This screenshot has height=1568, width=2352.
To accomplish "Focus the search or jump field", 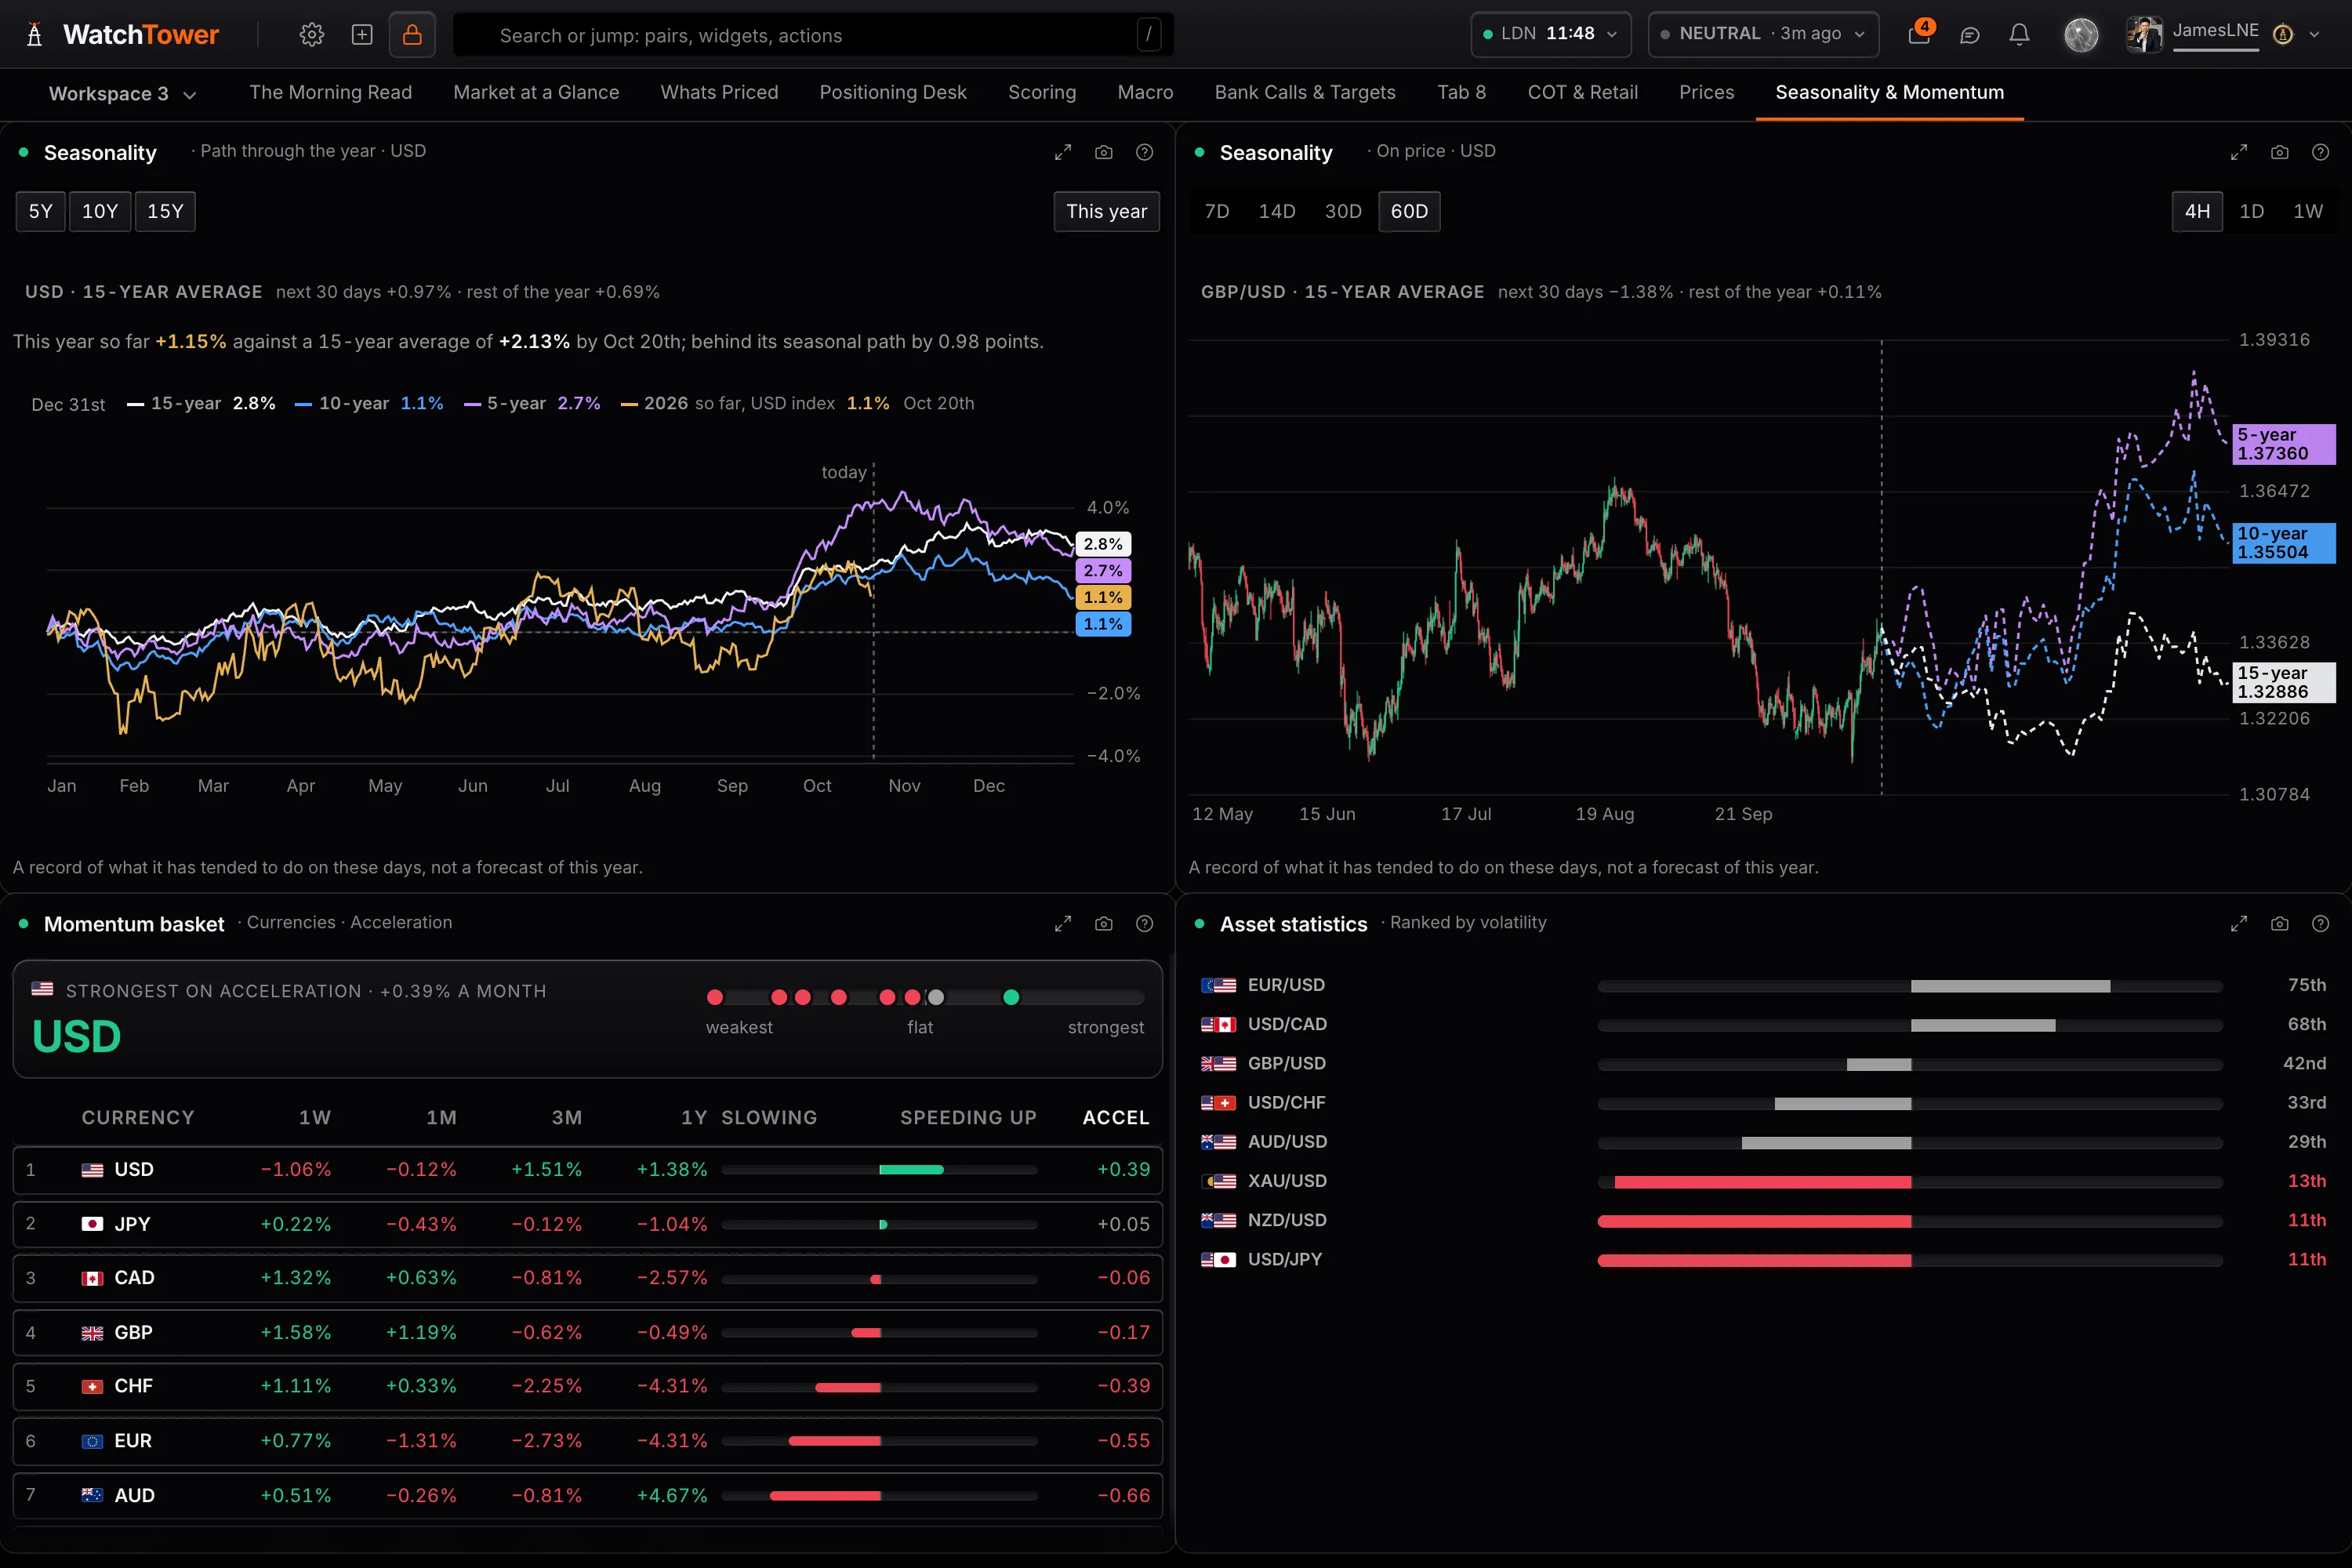I will tap(814, 35).
